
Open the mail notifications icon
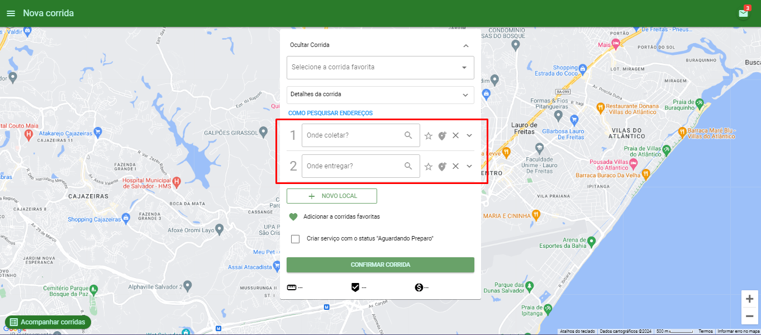(743, 13)
